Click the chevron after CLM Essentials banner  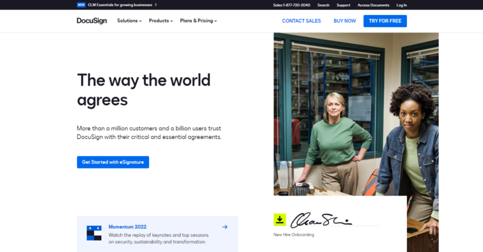[x=156, y=5]
